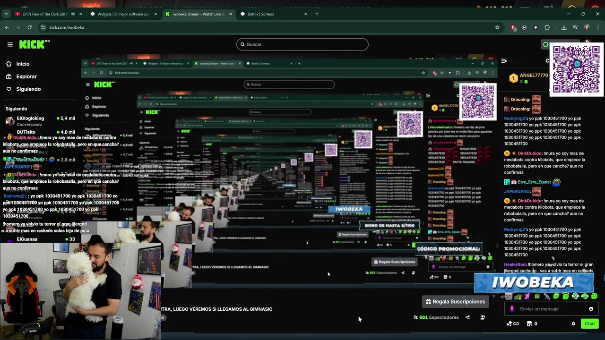The width and height of the screenshot is (605, 340).
Task: Click the Enviar un mensaje chat input
Action: pyautogui.click(x=551, y=309)
